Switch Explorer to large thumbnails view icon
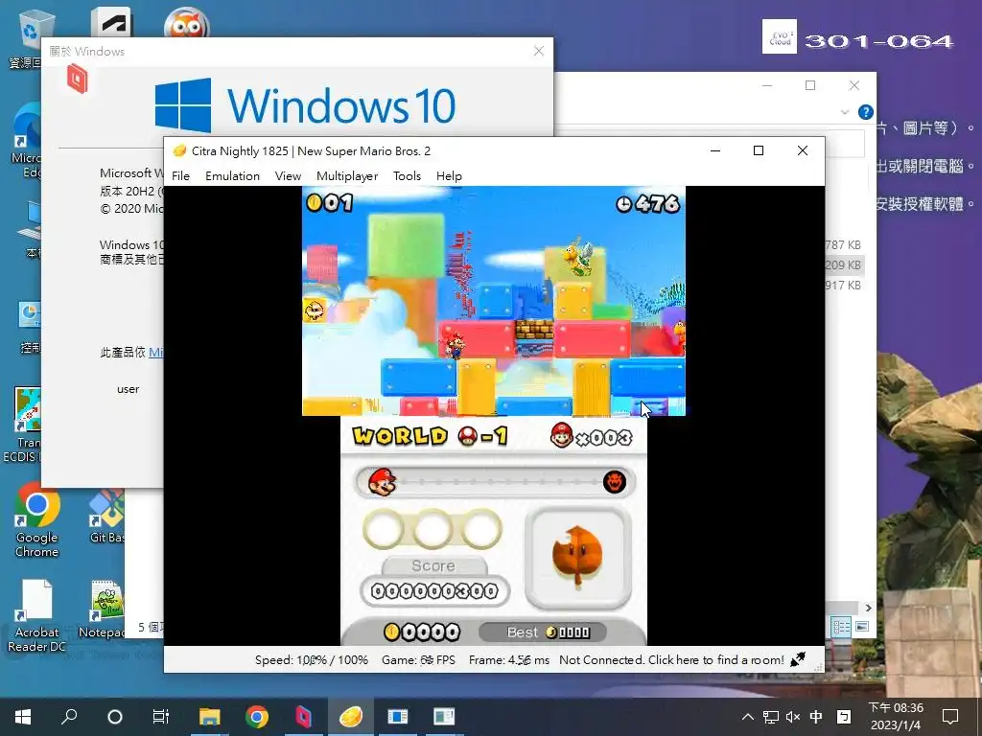 click(x=862, y=626)
